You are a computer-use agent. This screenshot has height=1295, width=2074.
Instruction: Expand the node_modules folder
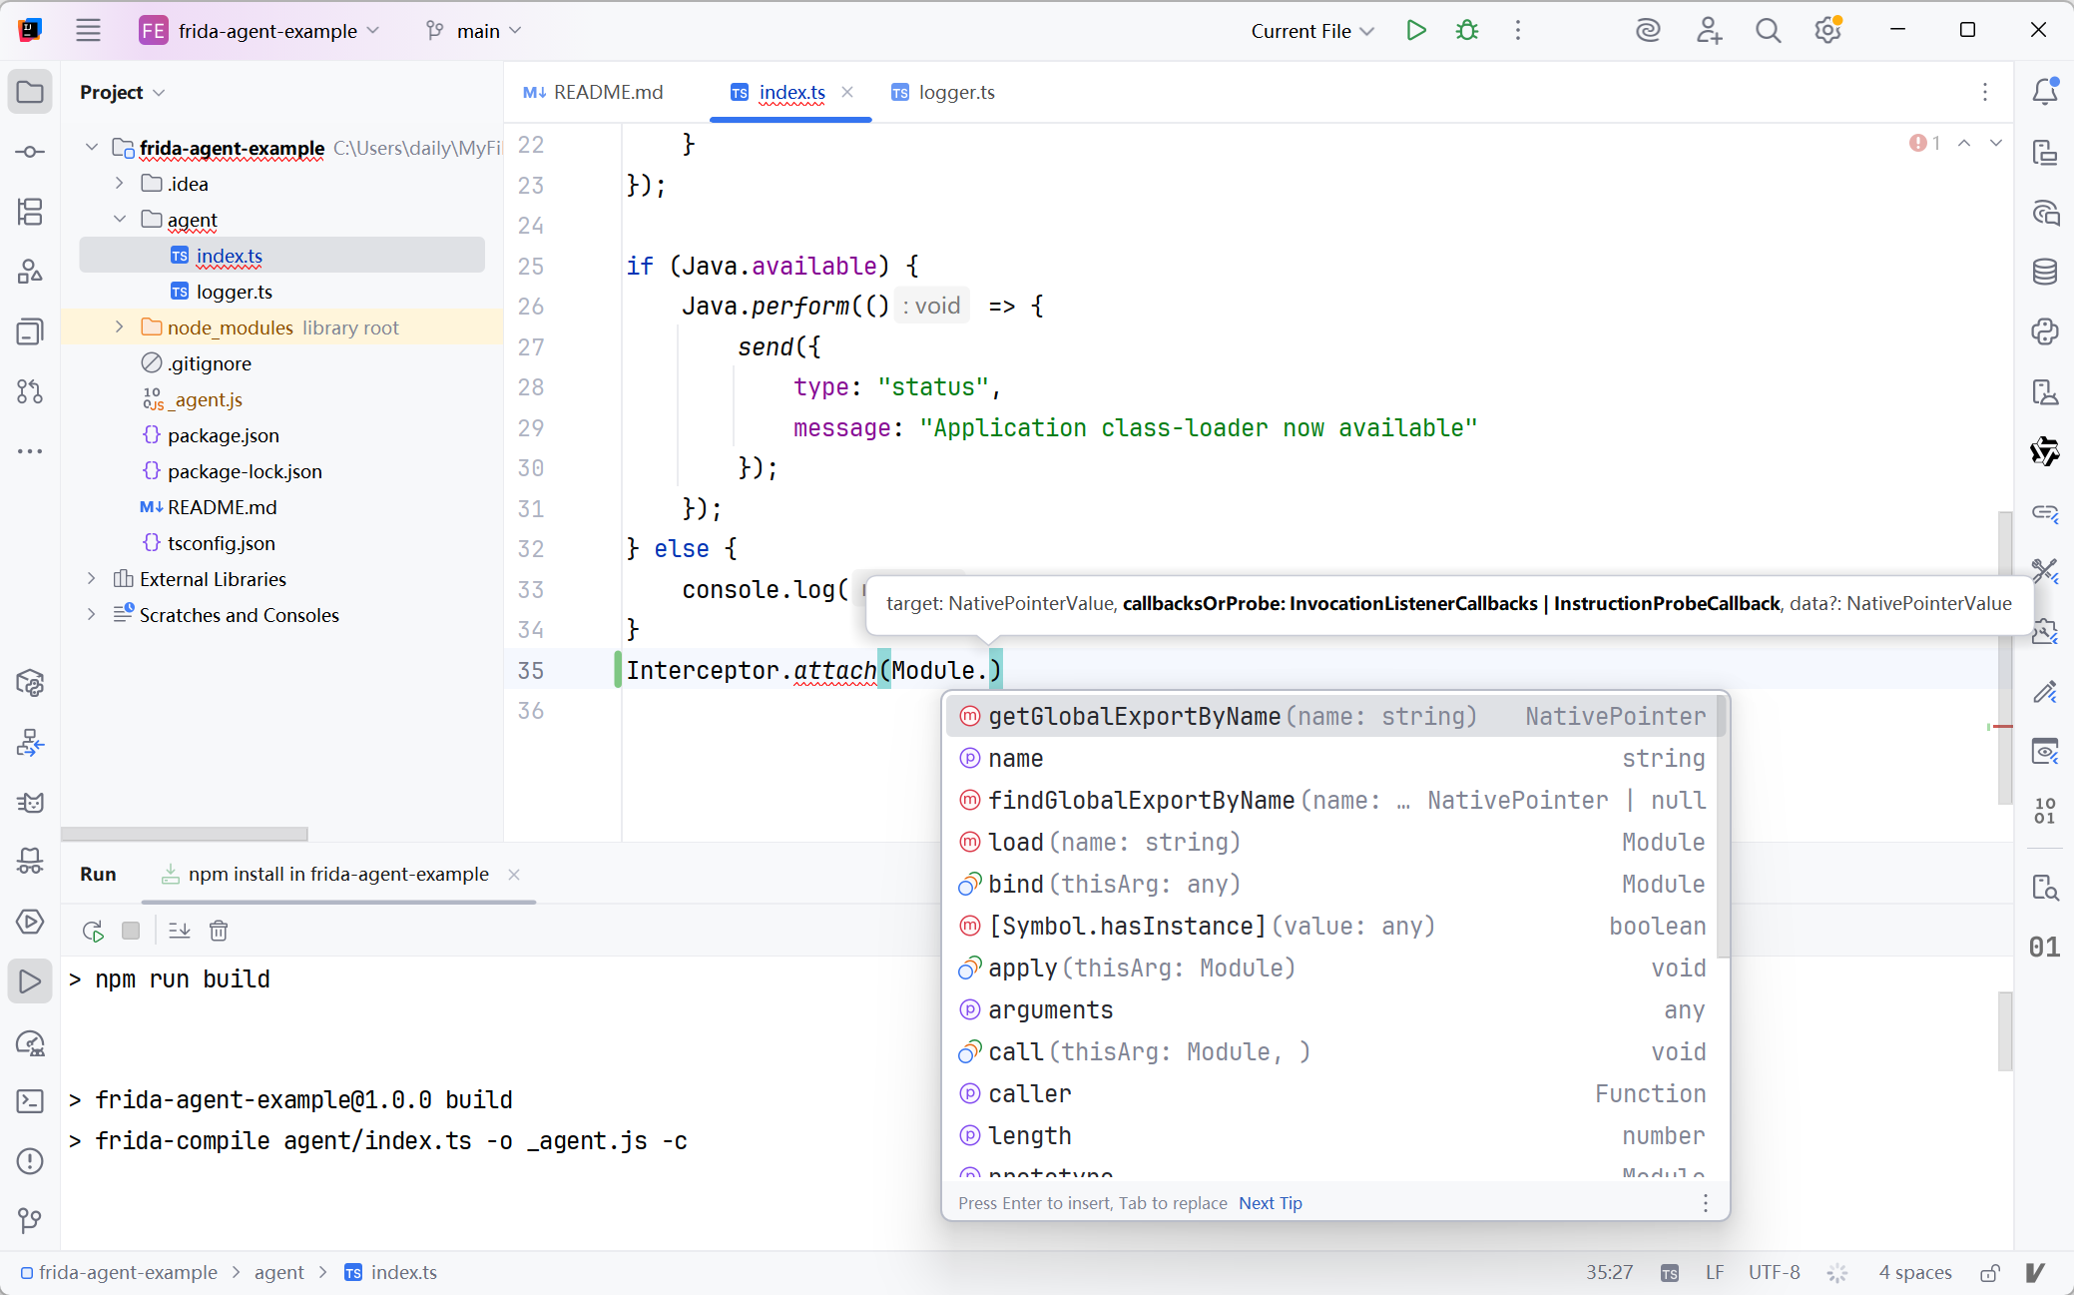(120, 327)
